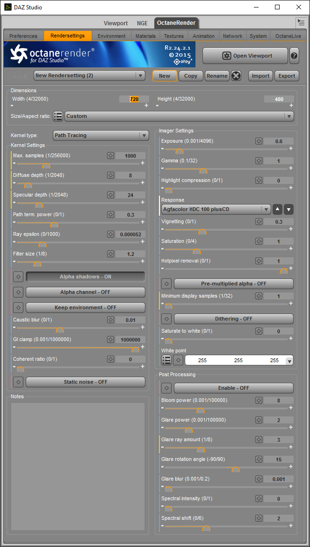Click the diamond icon beside GI clamp

pyautogui.click(x=110, y=339)
